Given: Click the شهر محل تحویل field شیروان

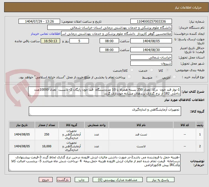Looking at the screenshot, I should coord(151,63).
